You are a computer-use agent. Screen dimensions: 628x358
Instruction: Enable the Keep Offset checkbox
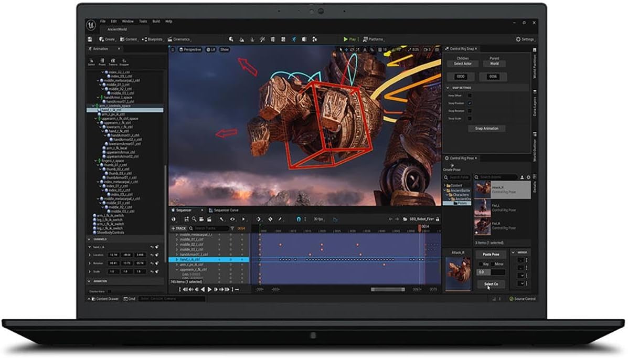pyautogui.click(x=470, y=96)
